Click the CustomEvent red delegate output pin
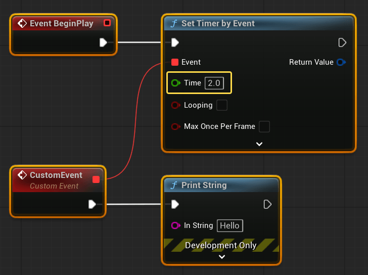The height and width of the screenshot is (275, 368). click(96, 179)
